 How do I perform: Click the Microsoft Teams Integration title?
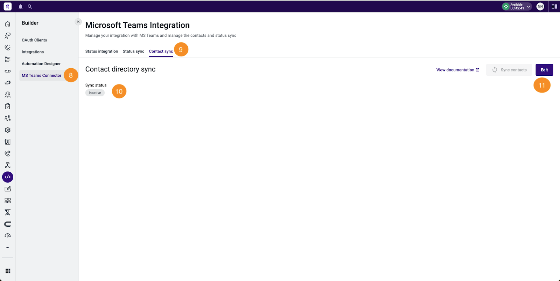coord(138,25)
